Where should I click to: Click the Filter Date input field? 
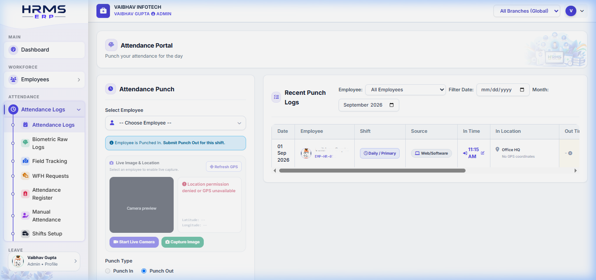coord(503,90)
